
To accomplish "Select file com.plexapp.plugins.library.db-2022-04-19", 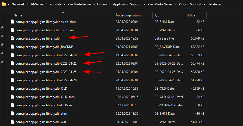I will tap(46, 55).
